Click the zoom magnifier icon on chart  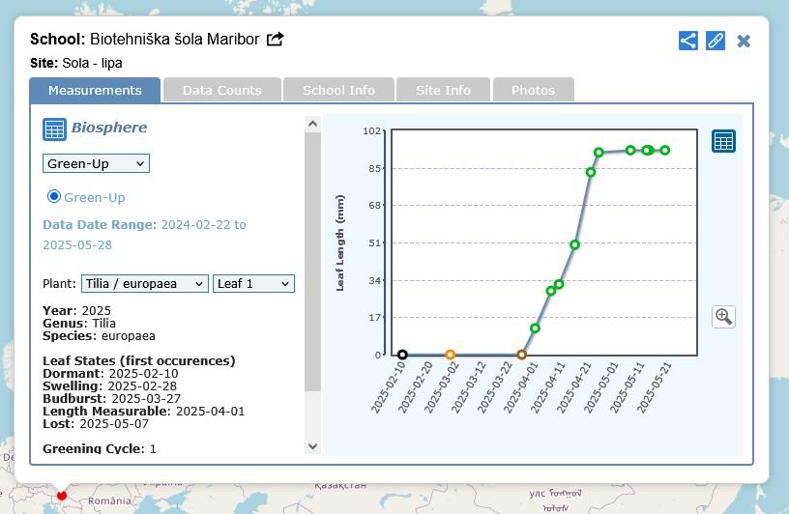tap(723, 316)
